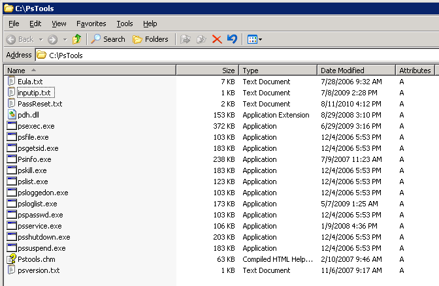The height and width of the screenshot is (286, 439).
Task: Open the Views button menu
Action: (x=255, y=39)
